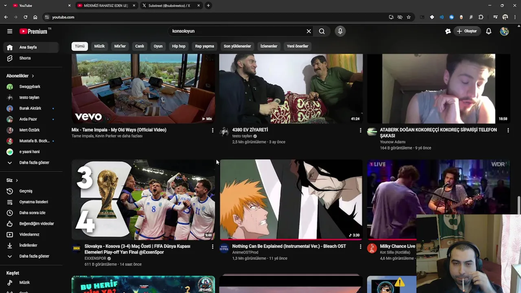Open the Arda Pazır channel
Image resolution: width=521 pixels, height=293 pixels.
pos(31,119)
